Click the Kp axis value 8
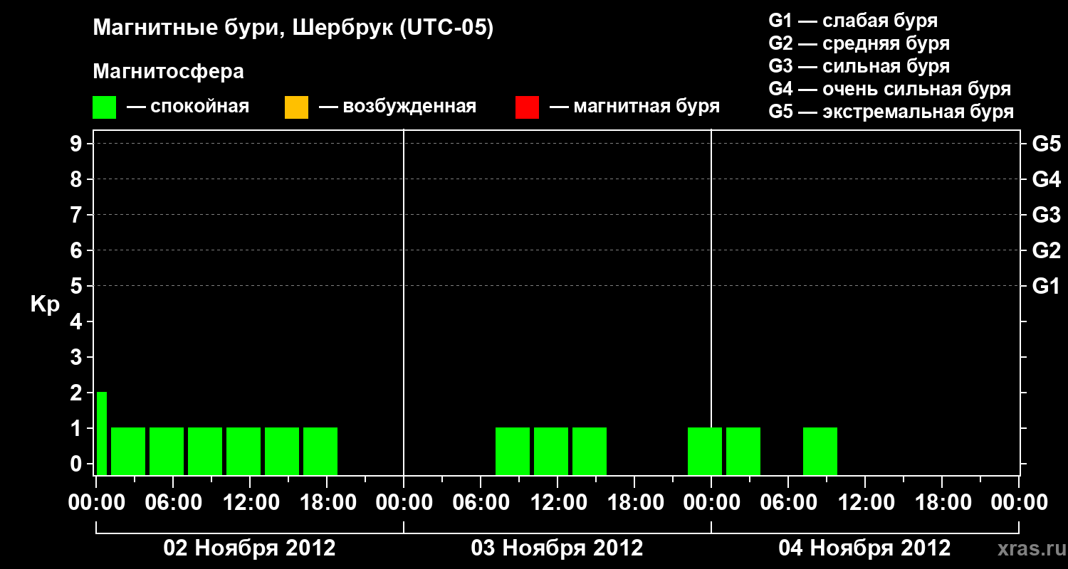Screen dimensions: 1068x569 (x=78, y=180)
